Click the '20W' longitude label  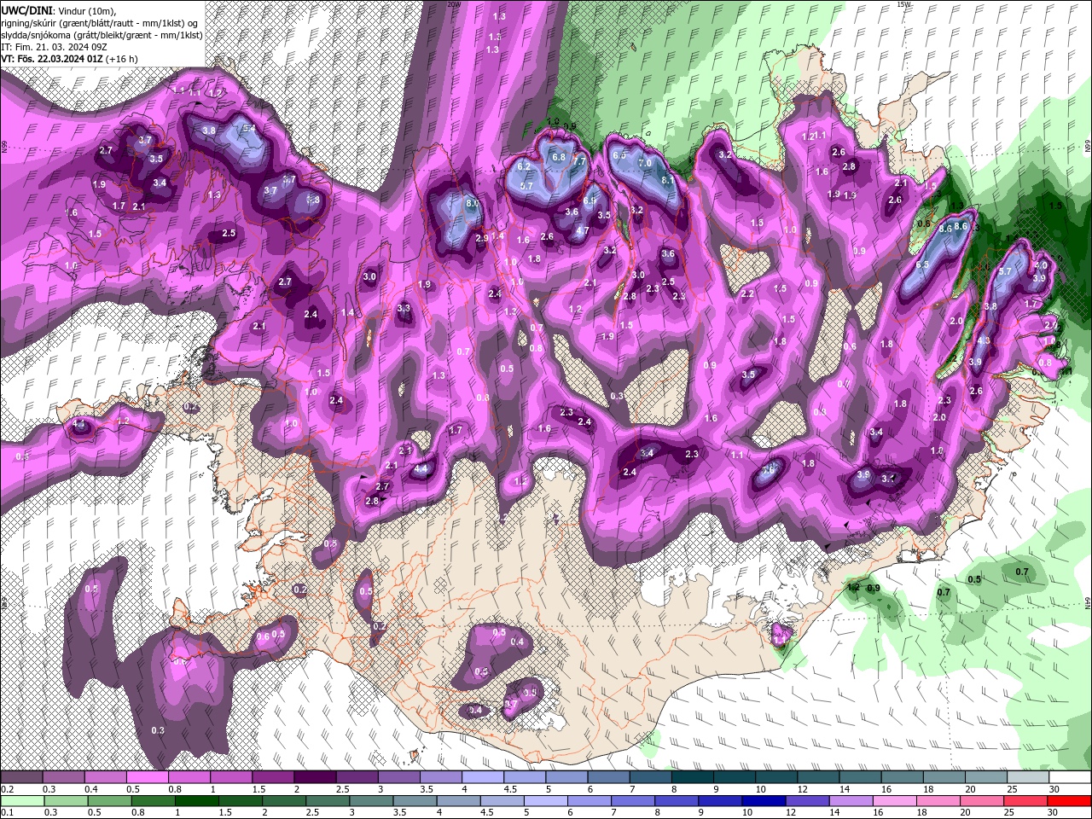[454, 4]
